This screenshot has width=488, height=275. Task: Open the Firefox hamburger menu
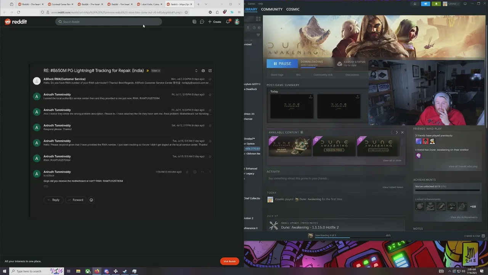point(239,12)
